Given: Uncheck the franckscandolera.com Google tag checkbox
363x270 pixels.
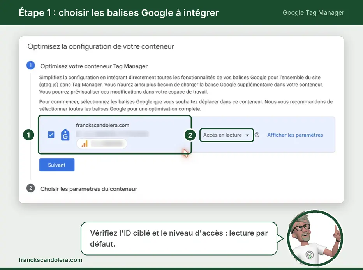Looking at the screenshot, I should click(51, 135).
